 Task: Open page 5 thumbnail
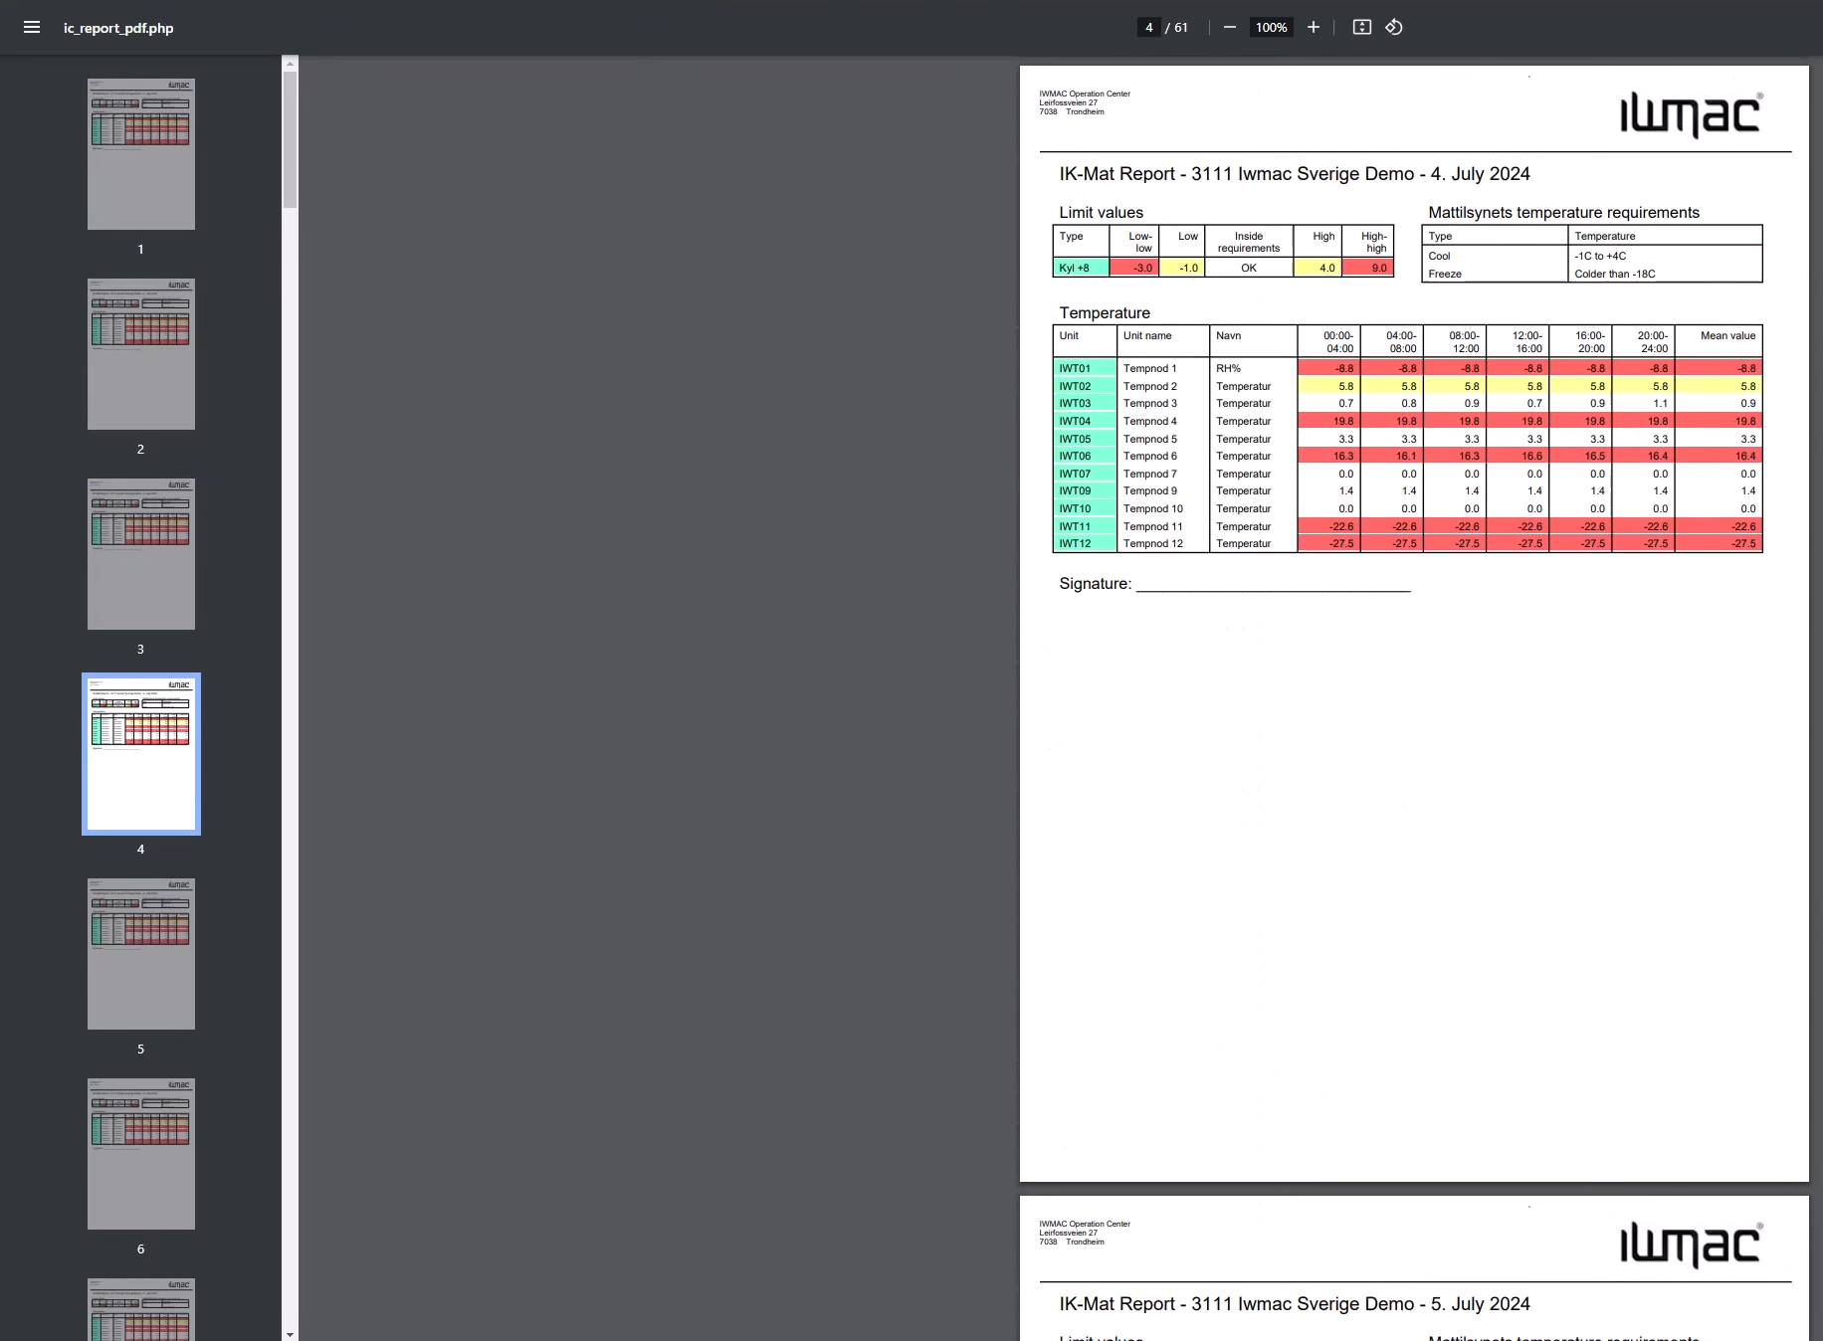[x=141, y=954]
